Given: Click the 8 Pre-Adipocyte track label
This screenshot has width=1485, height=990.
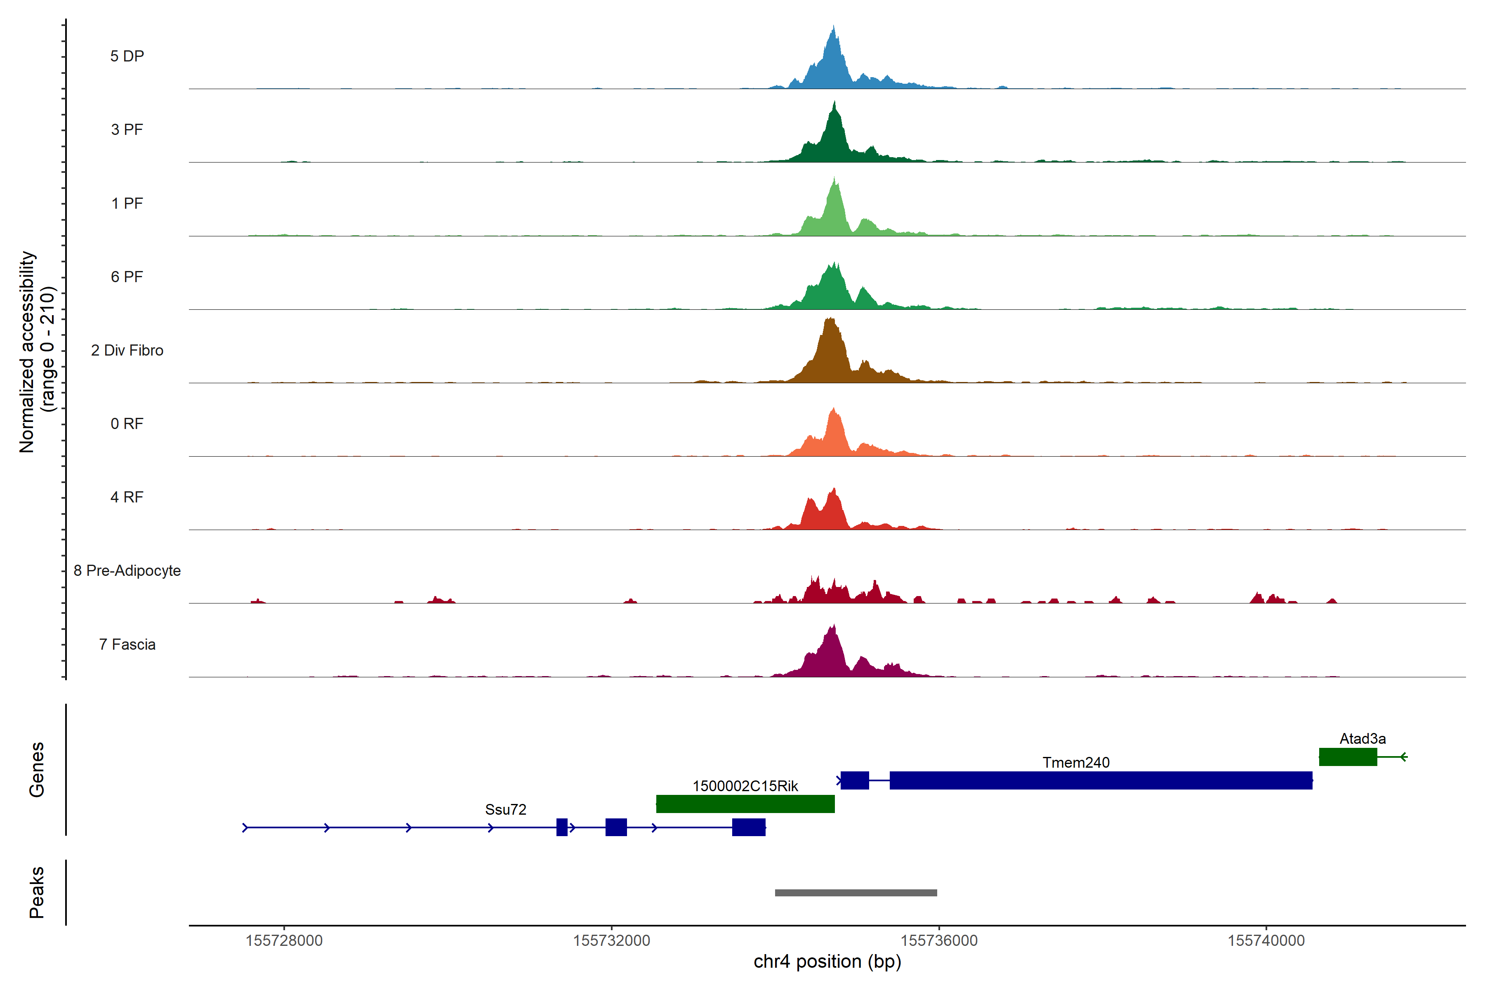Looking at the screenshot, I should point(127,571).
